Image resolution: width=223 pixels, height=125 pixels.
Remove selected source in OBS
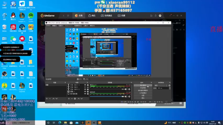tap(72, 99)
